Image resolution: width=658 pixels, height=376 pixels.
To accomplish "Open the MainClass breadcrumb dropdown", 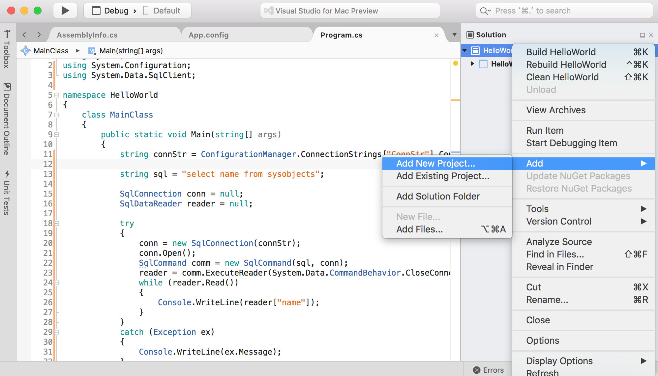I will pyautogui.click(x=51, y=51).
